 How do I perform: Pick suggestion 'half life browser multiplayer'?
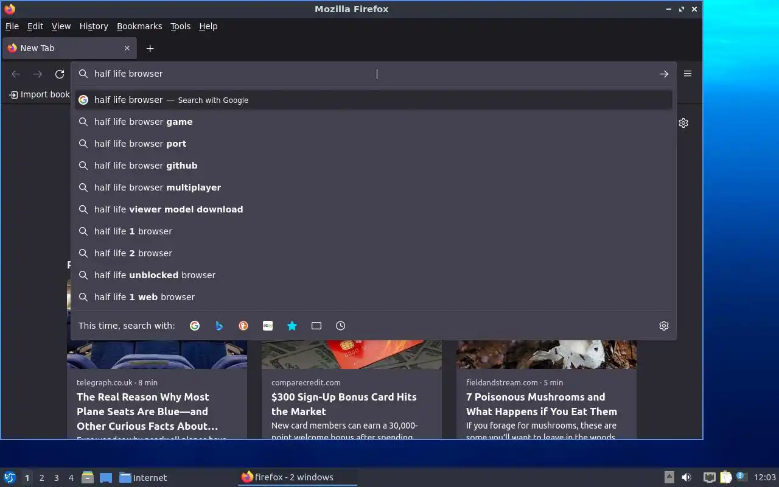click(374, 187)
